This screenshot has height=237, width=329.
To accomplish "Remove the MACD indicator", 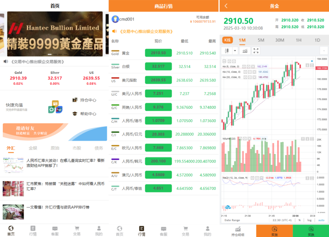I will click(x=261, y=178).
